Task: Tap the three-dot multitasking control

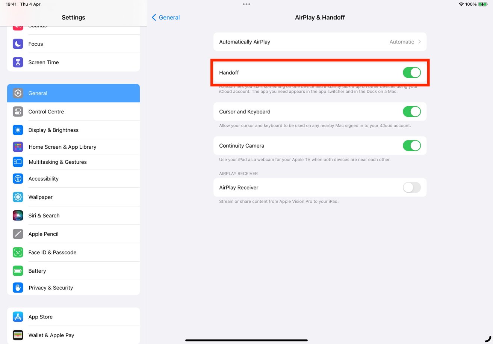Action: pyautogui.click(x=246, y=5)
